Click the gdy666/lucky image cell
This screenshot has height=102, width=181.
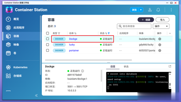point(146,45)
